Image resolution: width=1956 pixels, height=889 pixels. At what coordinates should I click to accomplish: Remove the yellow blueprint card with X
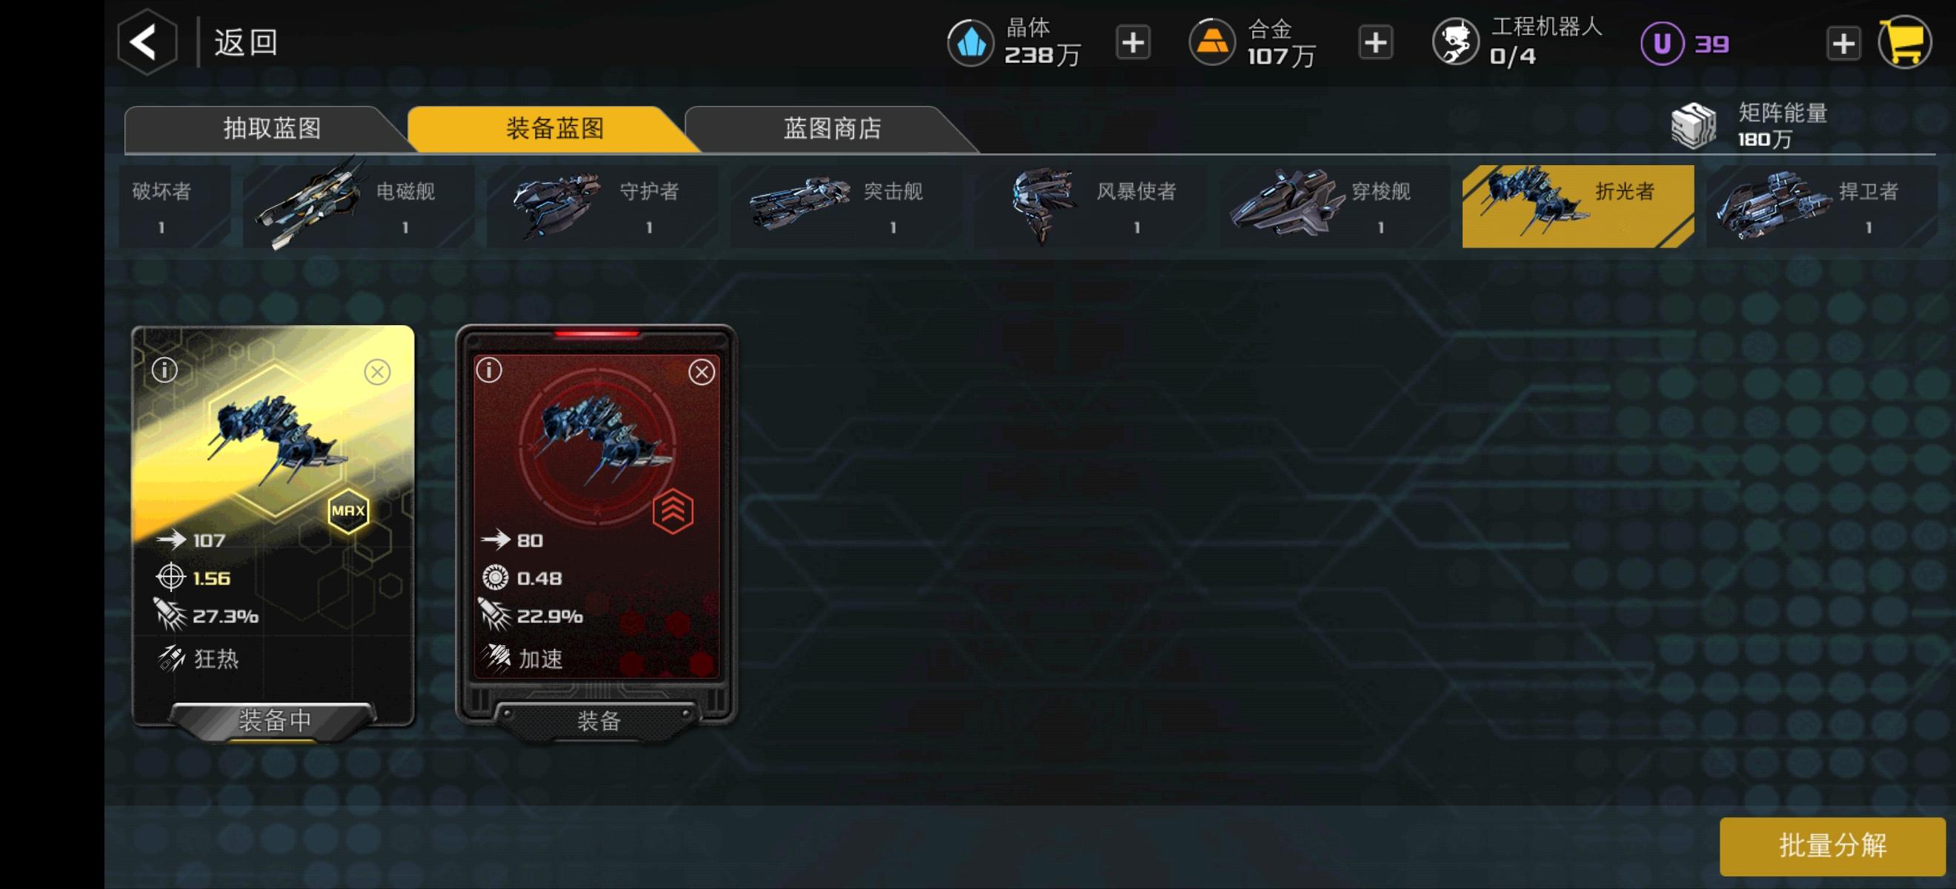coord(377,372)
